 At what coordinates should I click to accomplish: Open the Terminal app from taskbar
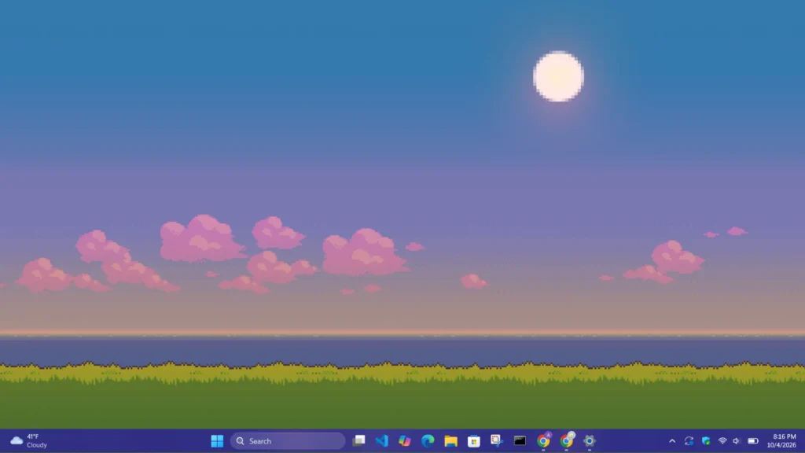coord(520,440)
